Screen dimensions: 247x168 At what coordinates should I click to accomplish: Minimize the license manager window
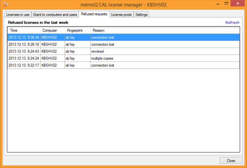(x=218, y=4)
